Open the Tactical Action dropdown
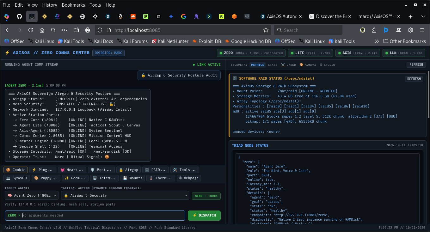This screenshot has width=430, height=232. point(125,195)
